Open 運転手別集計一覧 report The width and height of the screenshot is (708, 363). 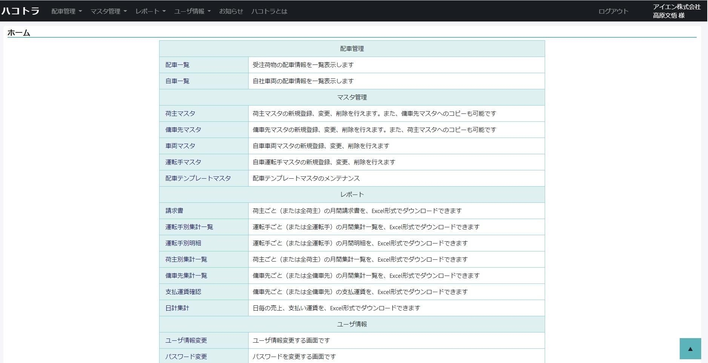(x=189, y=227)
